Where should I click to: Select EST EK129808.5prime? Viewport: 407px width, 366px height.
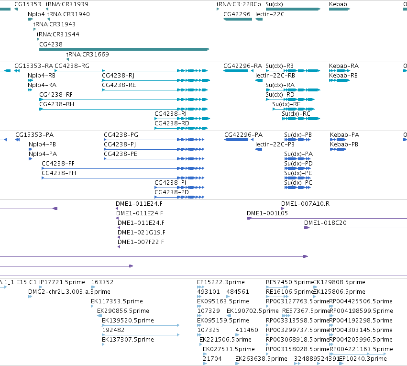tap(339, 282)
